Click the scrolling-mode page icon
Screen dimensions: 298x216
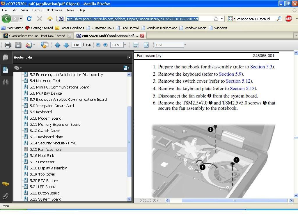(x=136, y=45)
